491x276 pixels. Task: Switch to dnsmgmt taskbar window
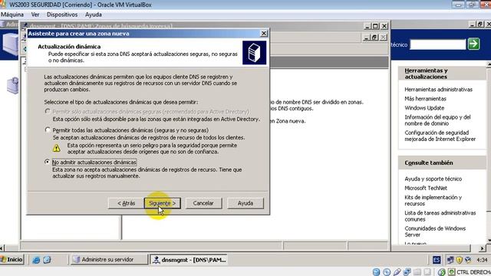189,260
